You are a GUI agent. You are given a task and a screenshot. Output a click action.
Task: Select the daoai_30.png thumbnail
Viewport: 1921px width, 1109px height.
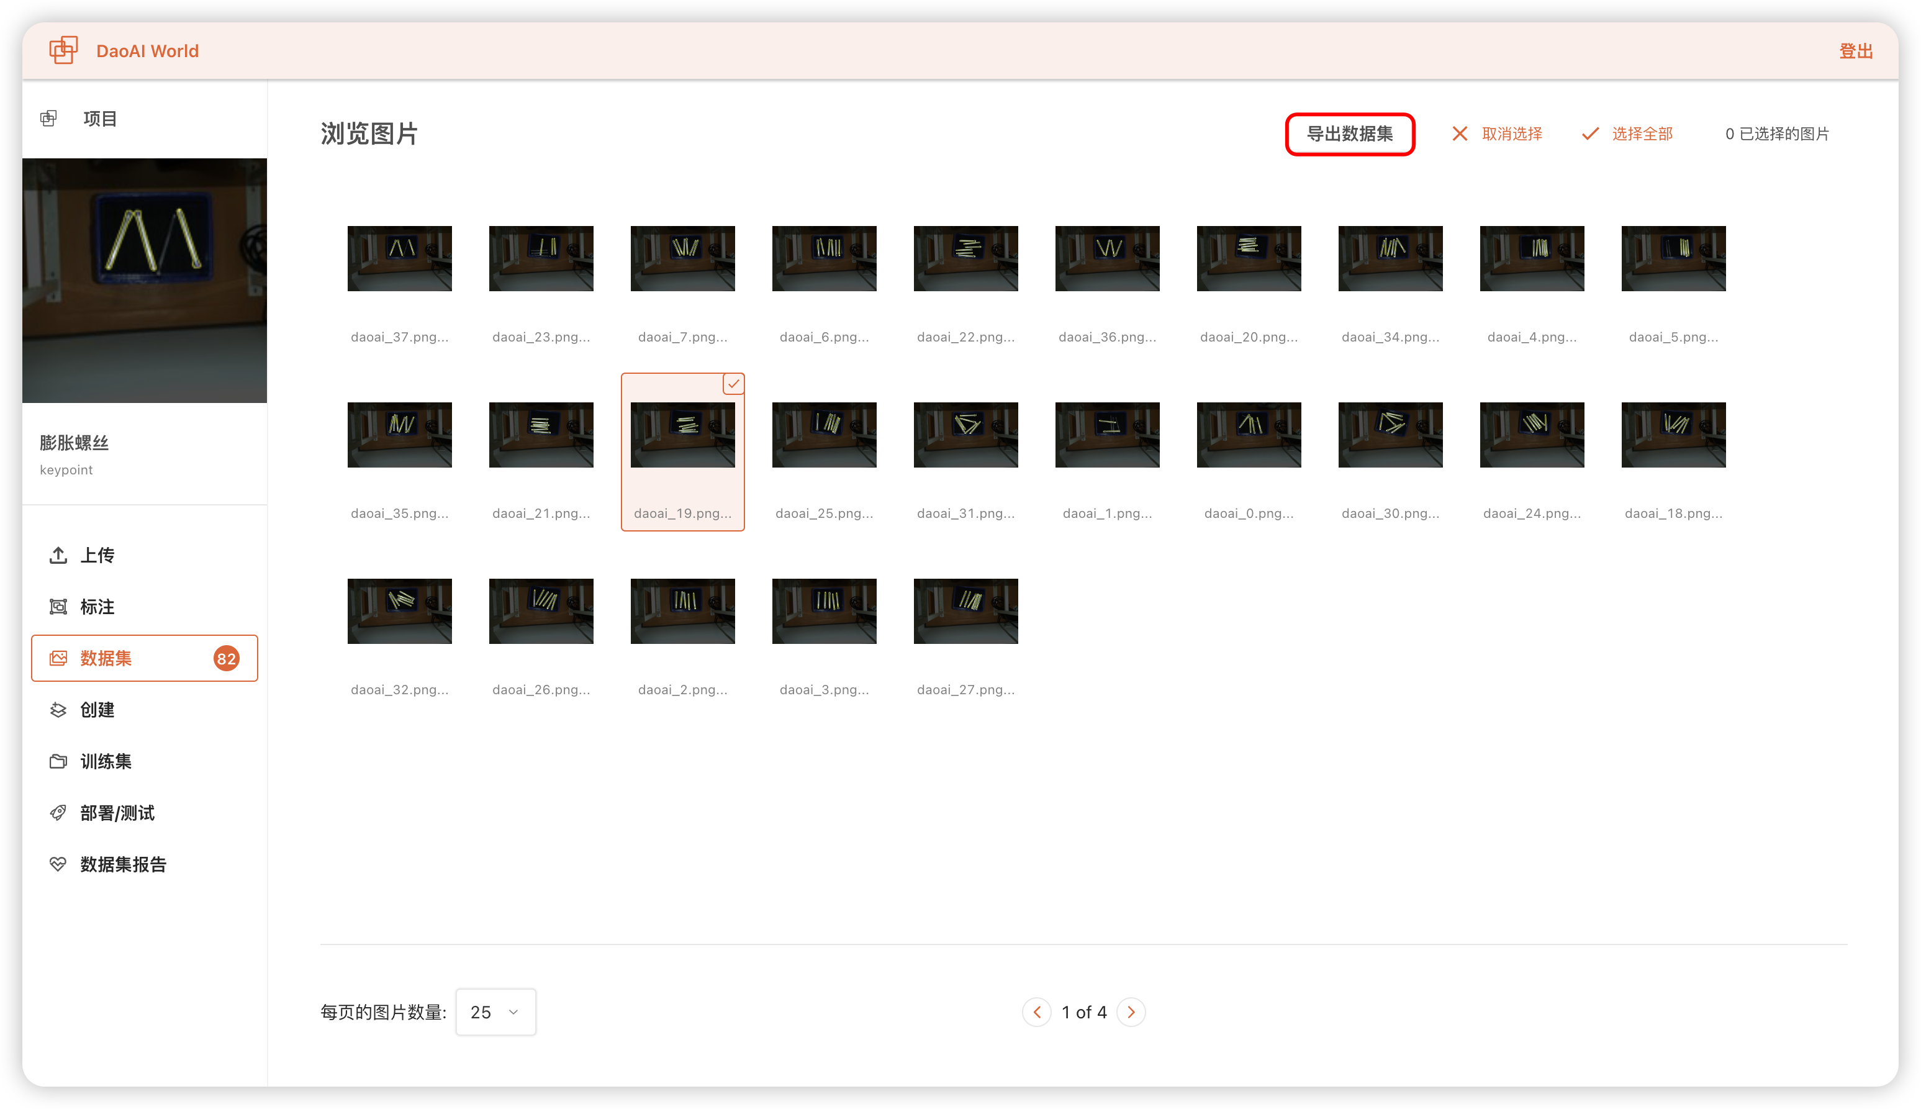1391,435
